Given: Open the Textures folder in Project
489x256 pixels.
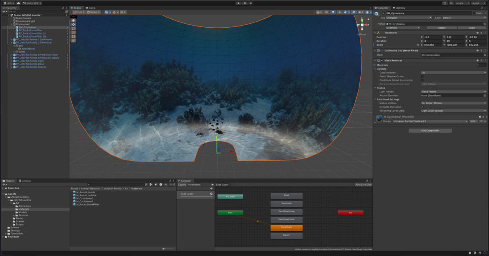Looking at the screenshot, I should (x=23, y=215).
